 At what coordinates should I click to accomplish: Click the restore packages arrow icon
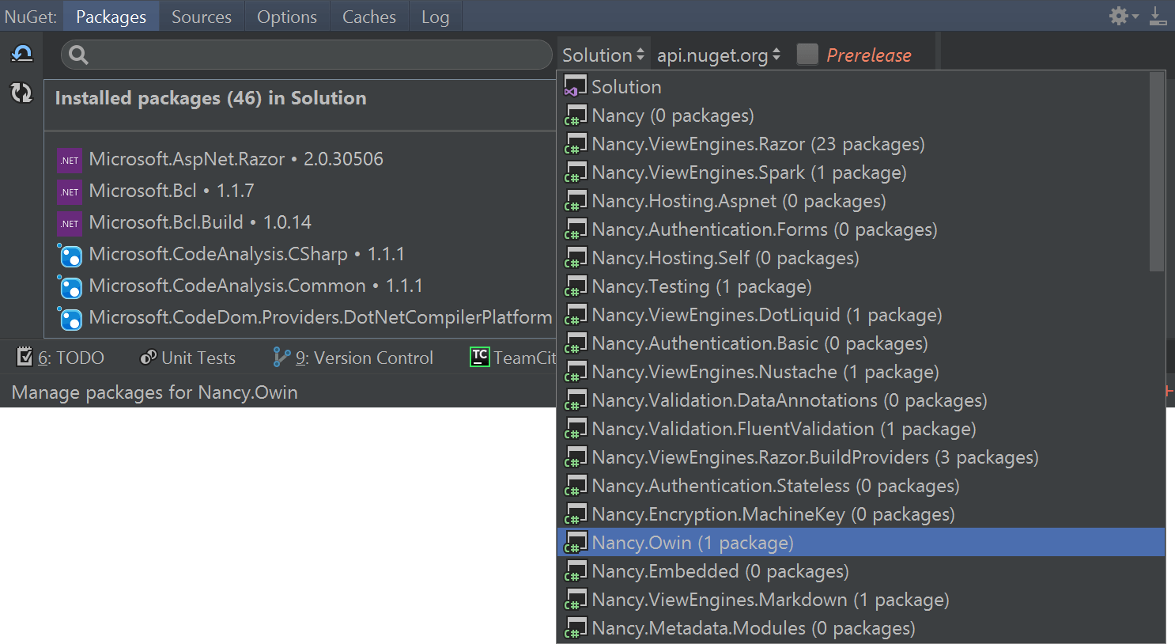(x=22, y=54)
